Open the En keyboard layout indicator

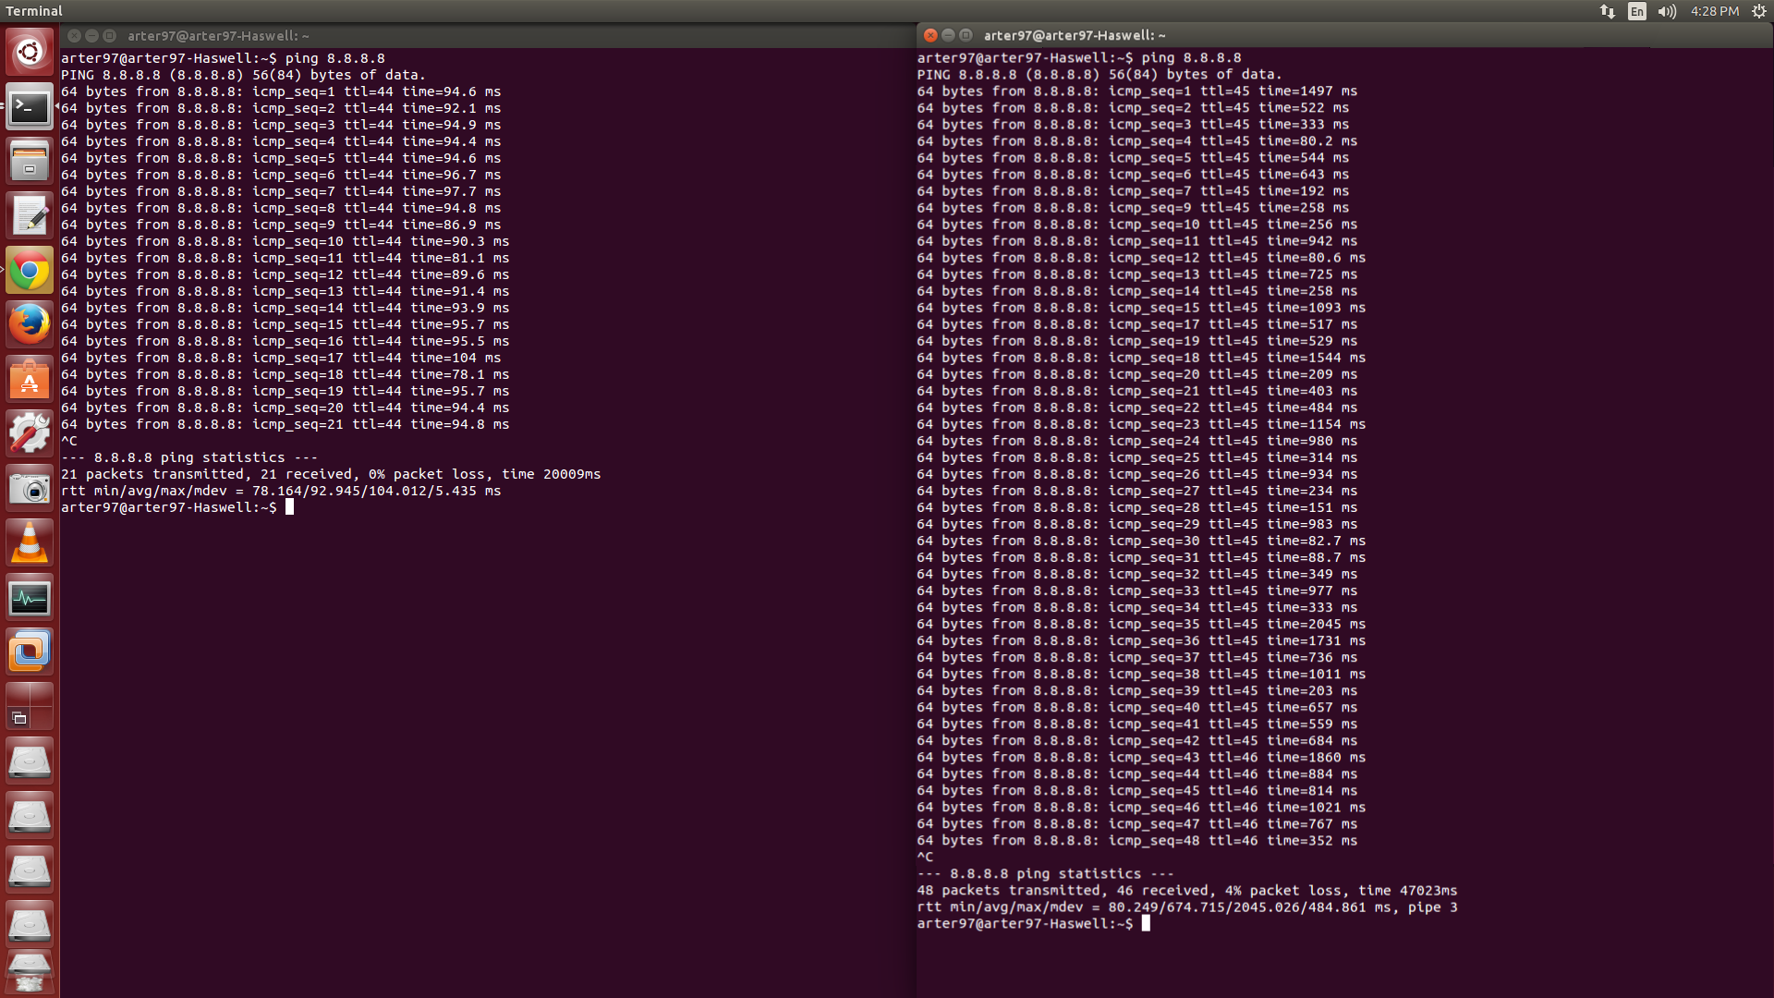click(1637, 11)
